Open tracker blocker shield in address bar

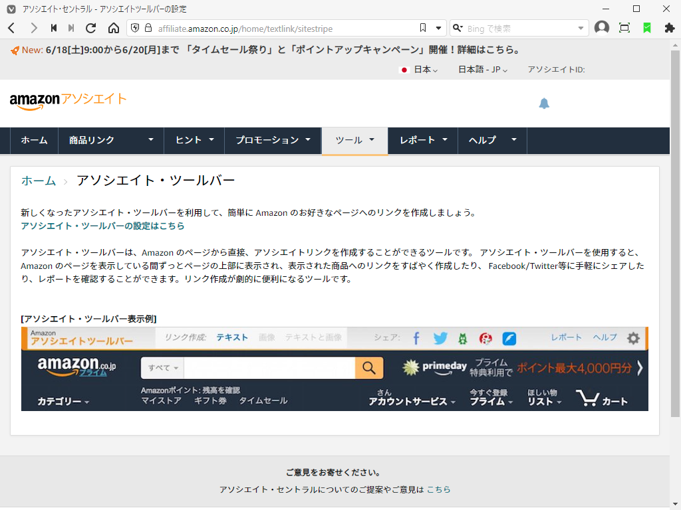tap(135, 28)
